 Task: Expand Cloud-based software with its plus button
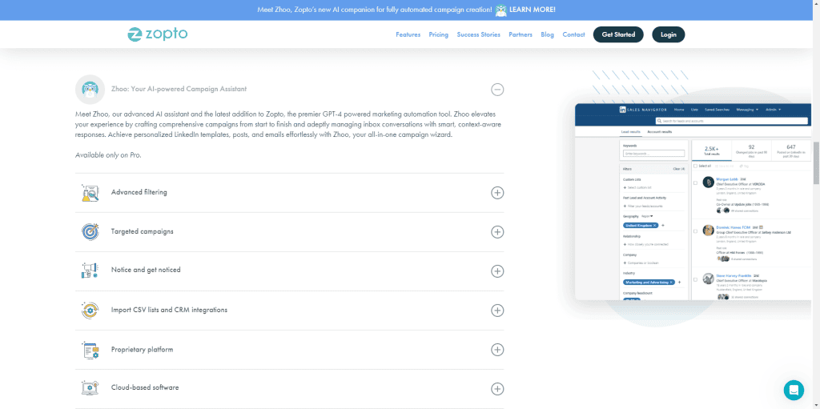point(497,389)
